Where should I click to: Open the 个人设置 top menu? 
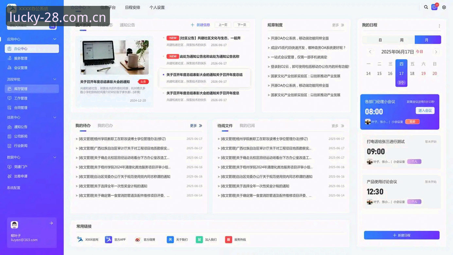pyautogui.click(x=157, y=8)
